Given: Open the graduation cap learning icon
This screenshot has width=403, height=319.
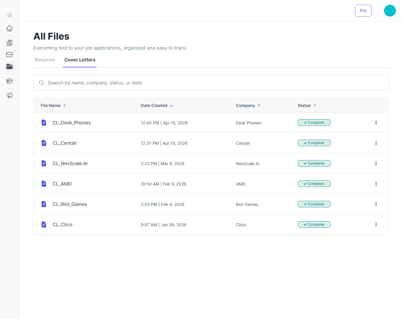Looking at the screenshot, I should 9,81.
